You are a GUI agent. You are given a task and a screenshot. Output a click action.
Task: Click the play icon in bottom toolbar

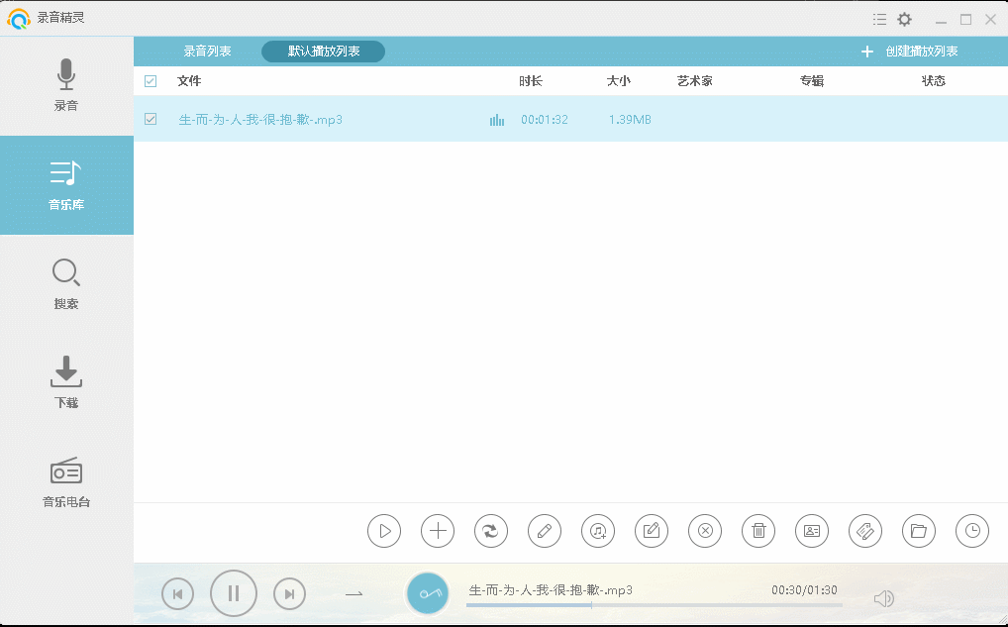click(384, 531)
